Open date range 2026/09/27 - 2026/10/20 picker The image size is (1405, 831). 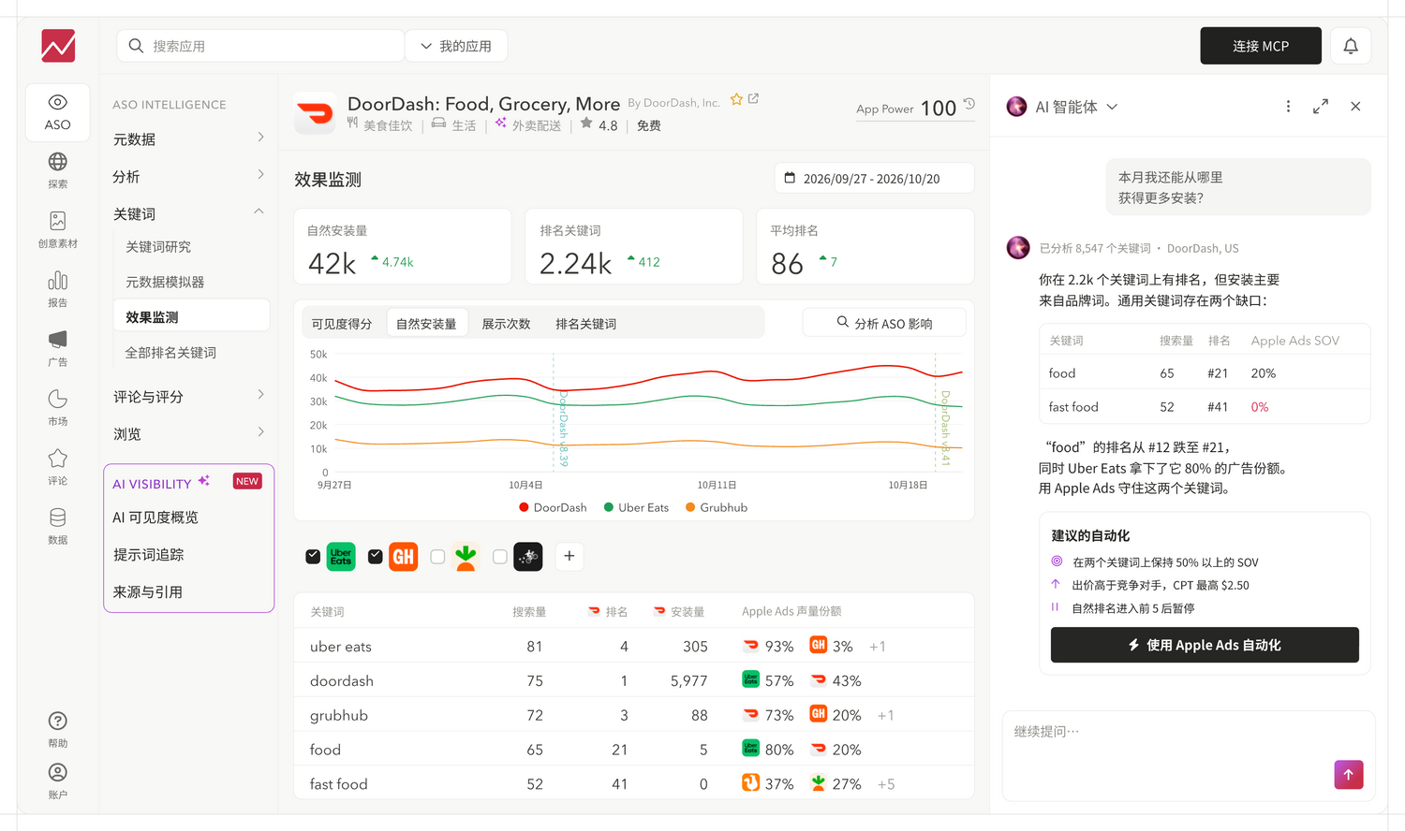874,178
